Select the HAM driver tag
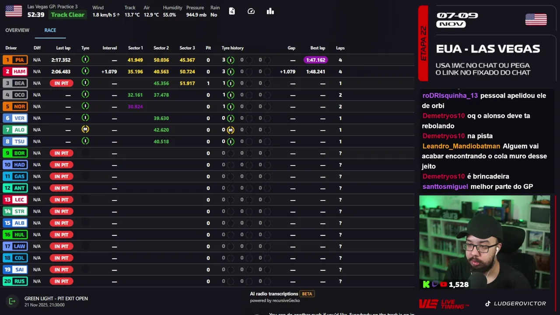Screen dimensions: 560x315 (x=15, y=71)
